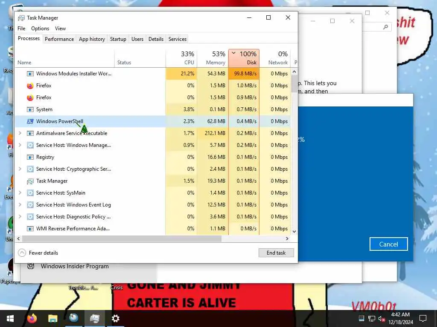Click the muted volume tray icon
The height and width of the screenshot is (327, 437).
[381, 318]
